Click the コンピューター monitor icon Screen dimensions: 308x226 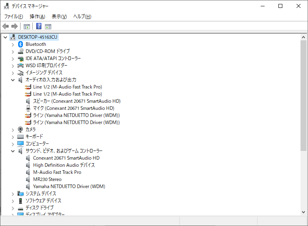[21, 144]
